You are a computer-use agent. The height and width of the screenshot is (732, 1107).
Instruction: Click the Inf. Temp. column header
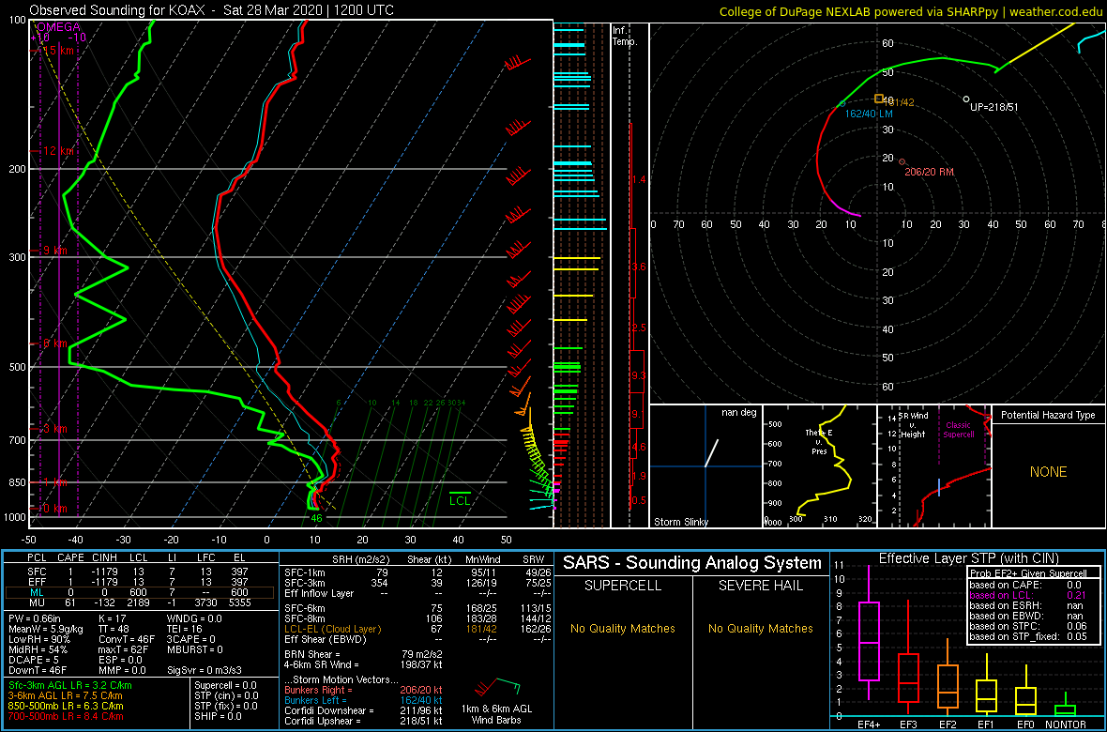click(626, 36)
